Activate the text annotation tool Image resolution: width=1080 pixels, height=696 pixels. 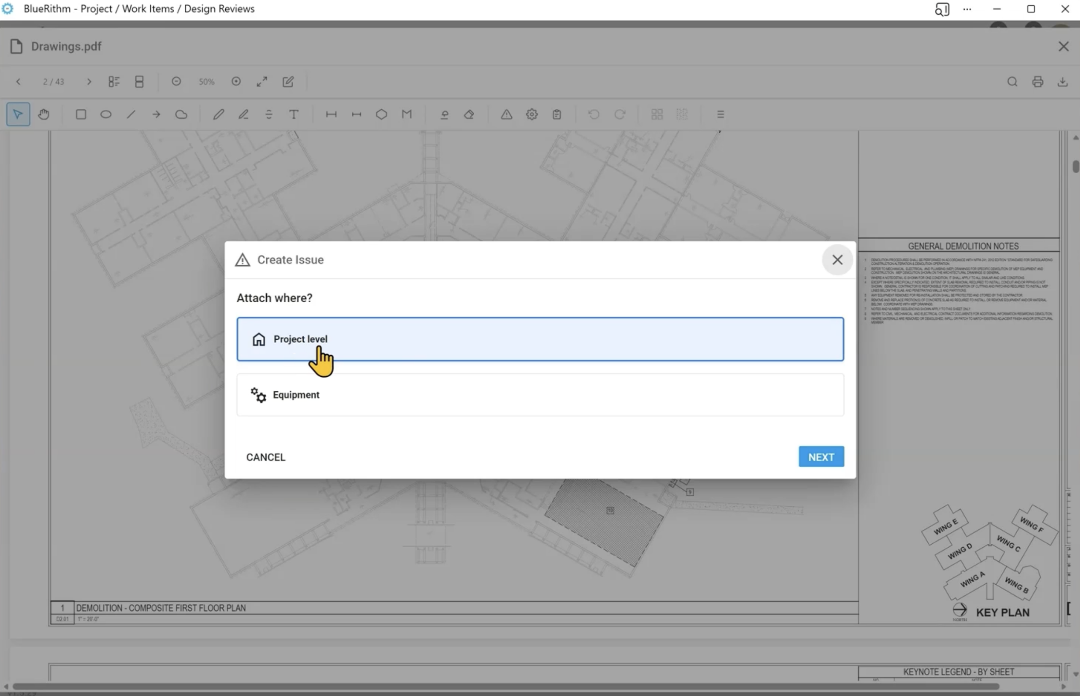(294, 114)
